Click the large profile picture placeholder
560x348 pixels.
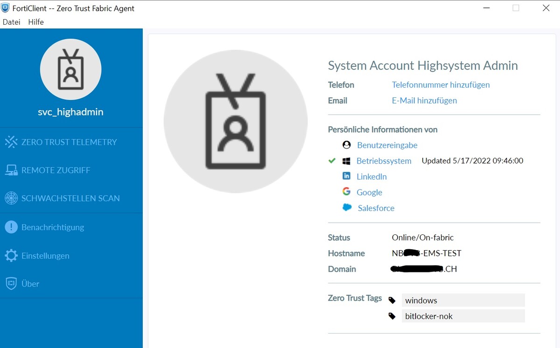click(236, 121)
